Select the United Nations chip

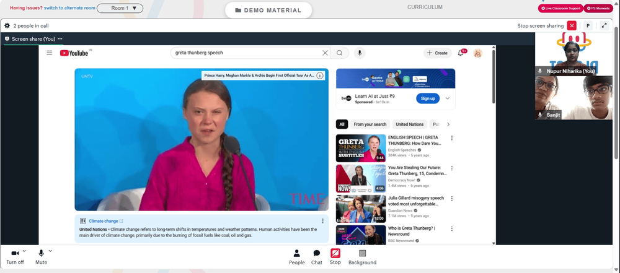tap(410, 124)
